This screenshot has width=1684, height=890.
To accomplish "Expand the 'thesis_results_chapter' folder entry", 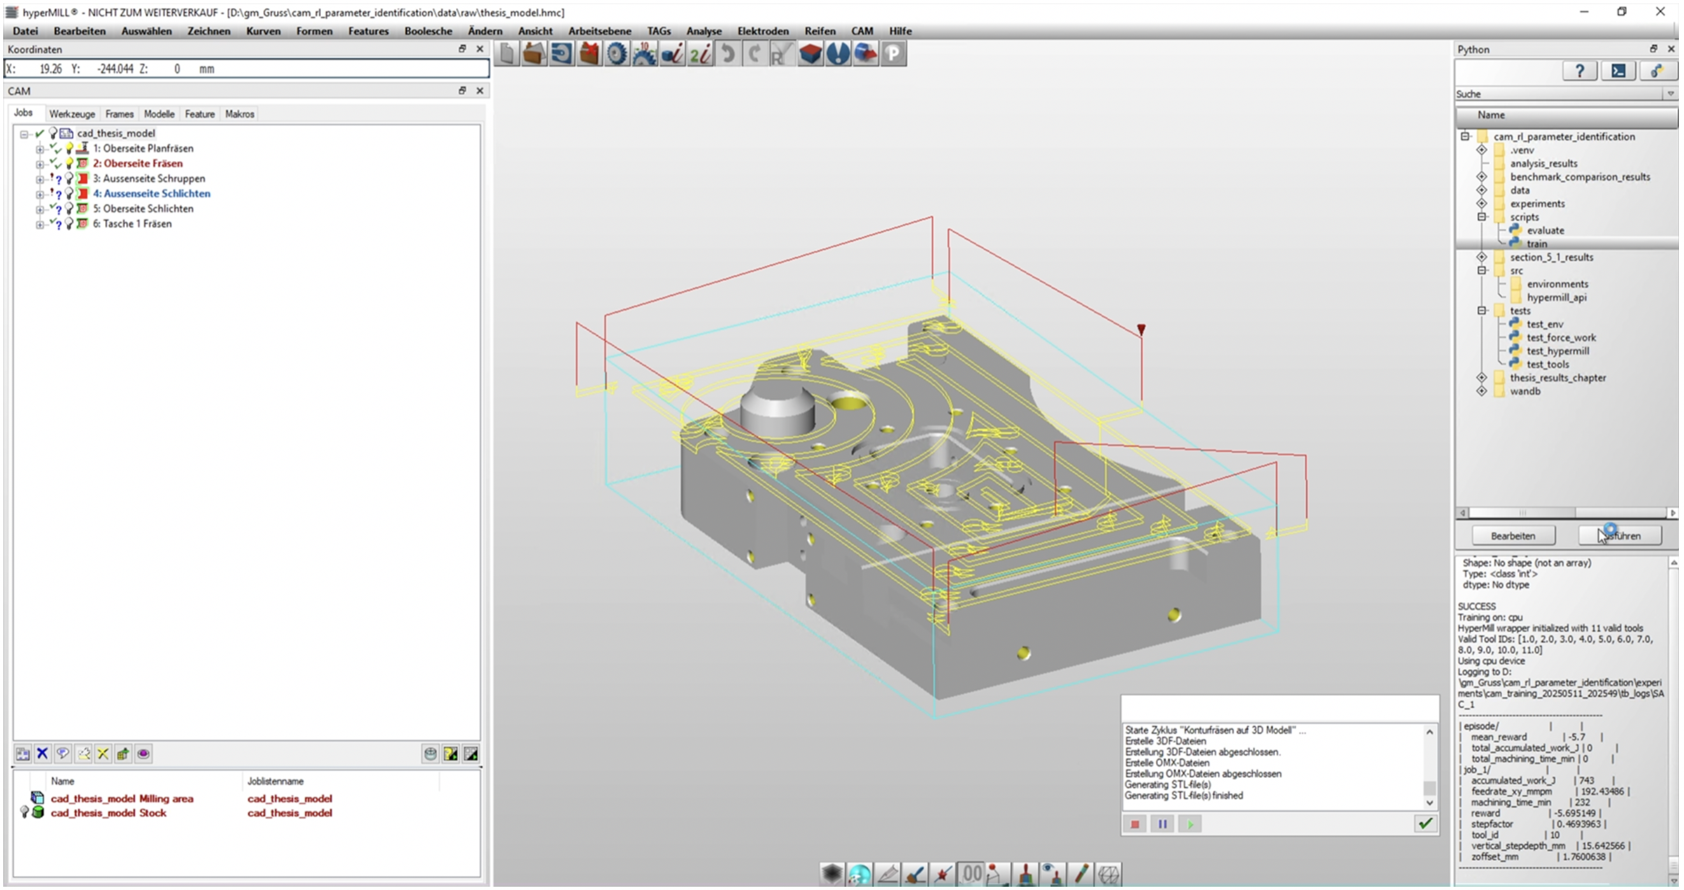I will (x=1482, y=378).
